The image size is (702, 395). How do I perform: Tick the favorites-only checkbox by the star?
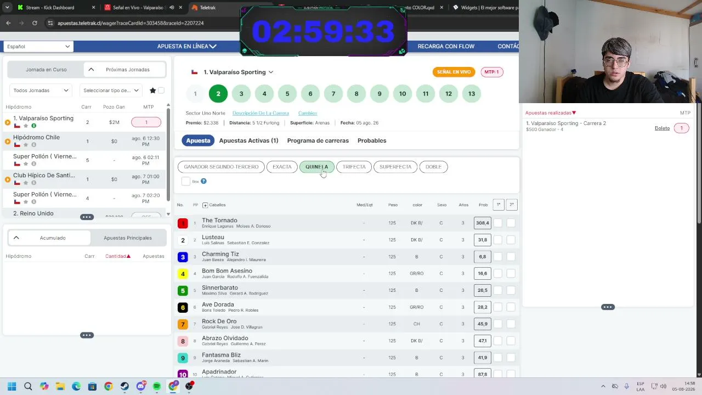pos(161,91)
